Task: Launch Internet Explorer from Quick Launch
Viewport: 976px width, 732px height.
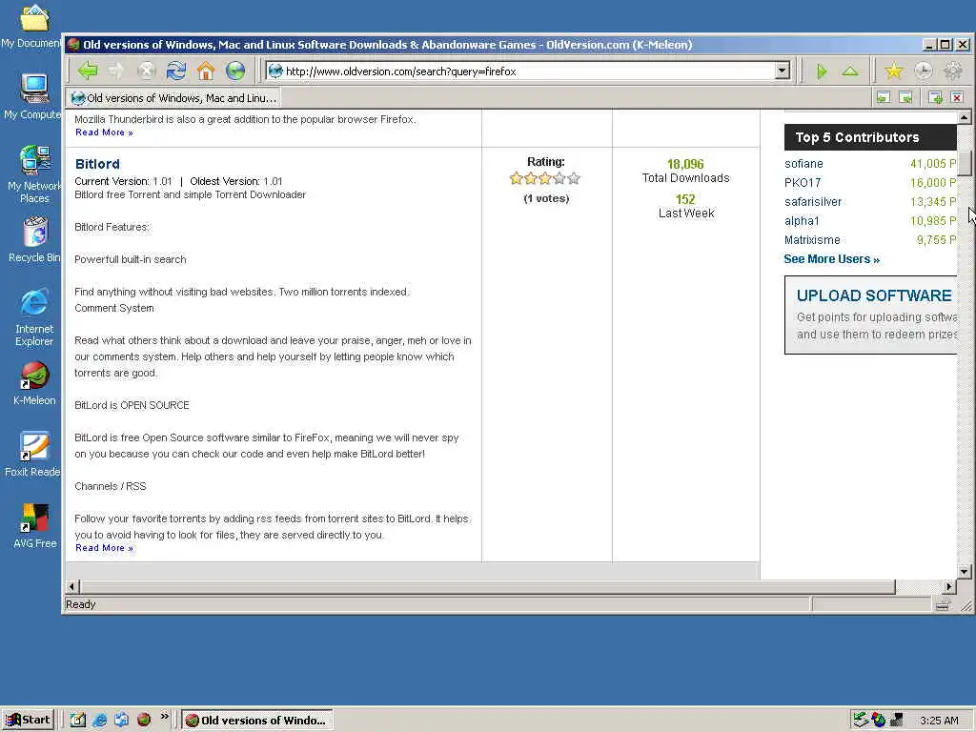Action: click(x=99, y=720)
